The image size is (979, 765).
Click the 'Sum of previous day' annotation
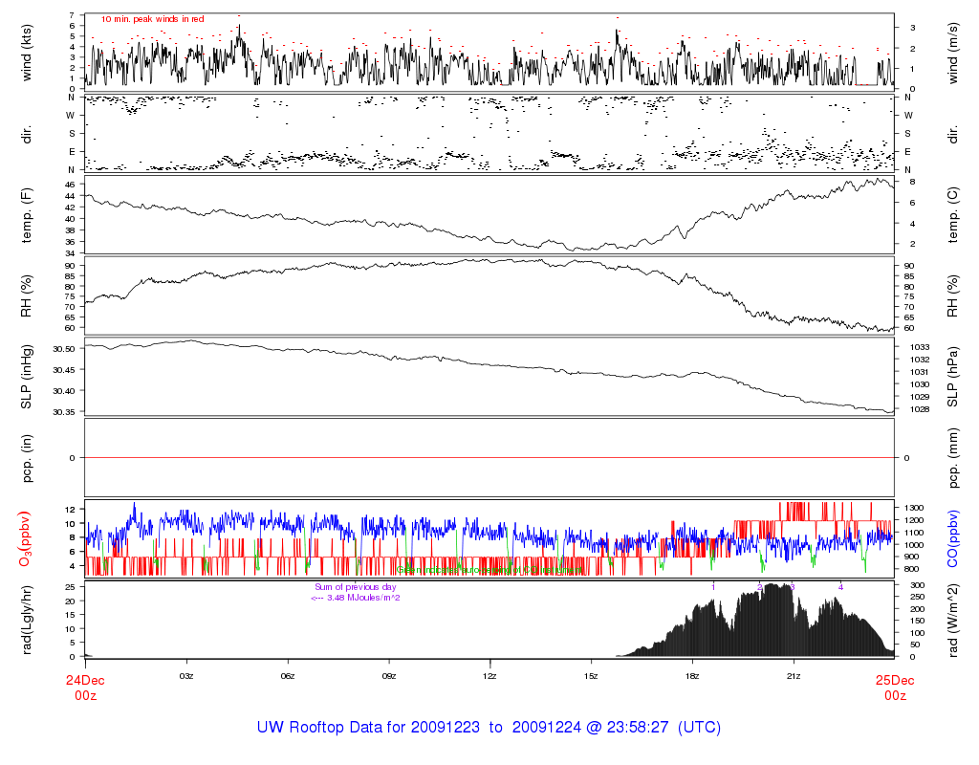point(356,587)
